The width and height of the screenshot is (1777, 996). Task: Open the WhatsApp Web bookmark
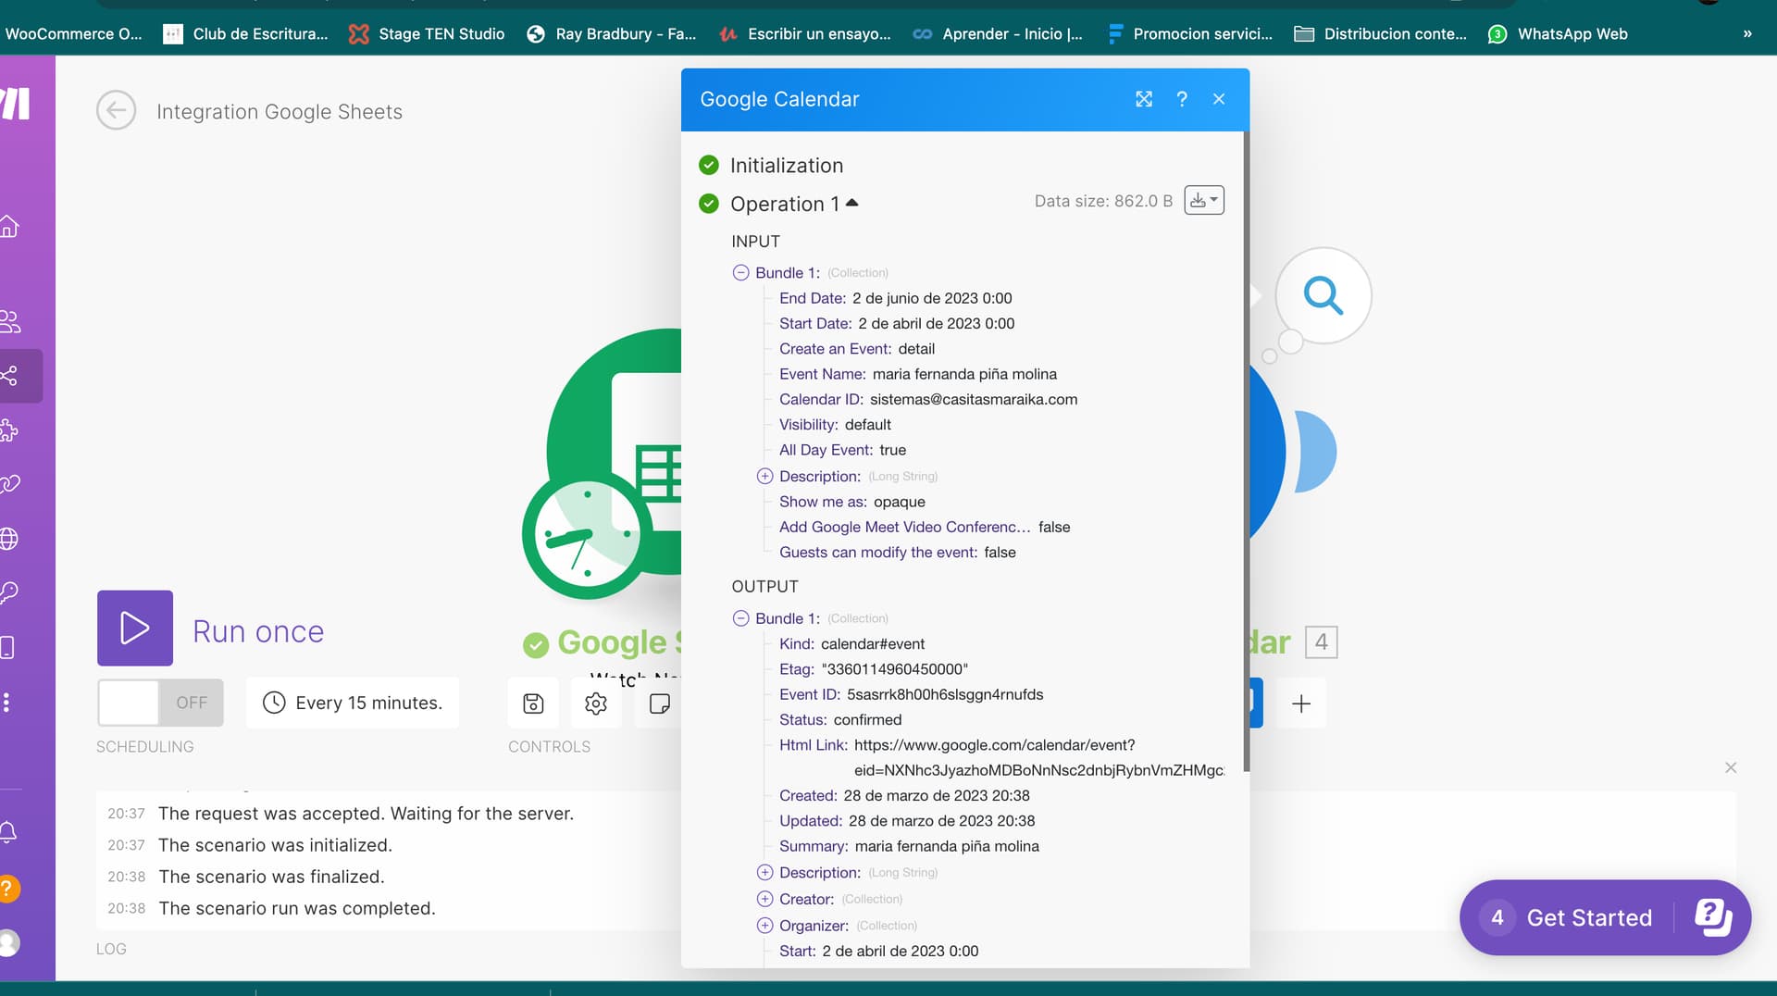1558,33
